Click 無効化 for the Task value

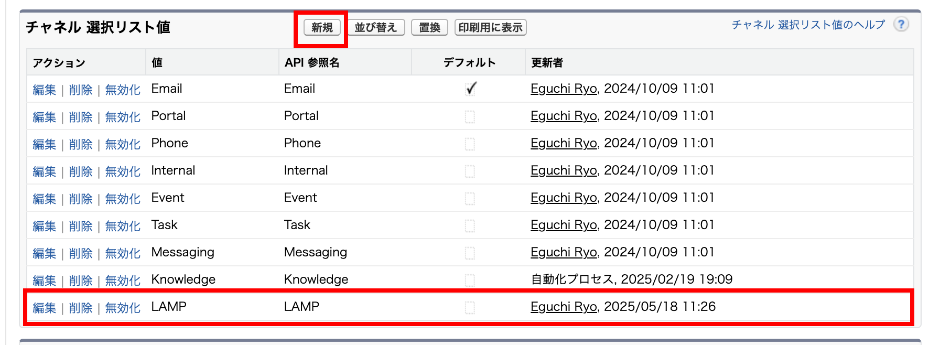click(123, 226)
